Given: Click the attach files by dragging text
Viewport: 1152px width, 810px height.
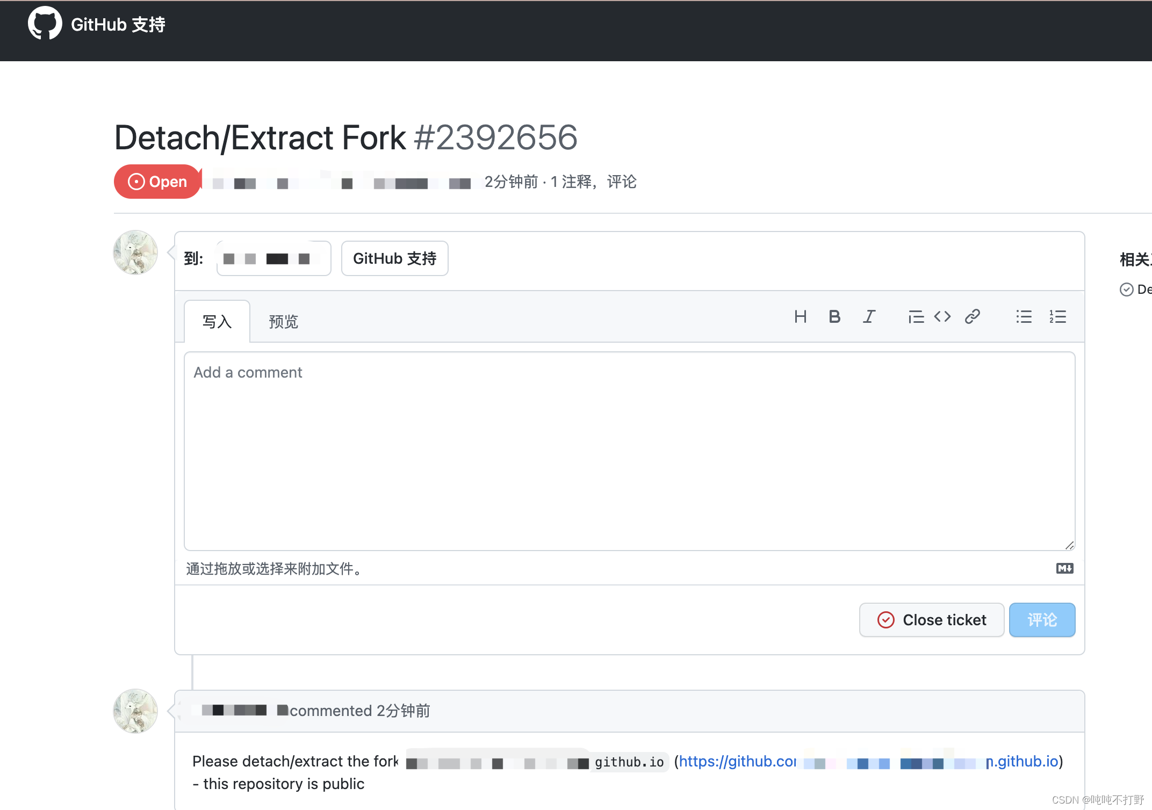Looking at the screenshot, I should (x=273, y=569).
